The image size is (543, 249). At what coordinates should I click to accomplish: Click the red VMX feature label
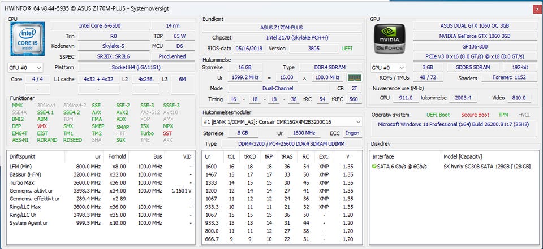pyautogui.click(x=42, y=126)
